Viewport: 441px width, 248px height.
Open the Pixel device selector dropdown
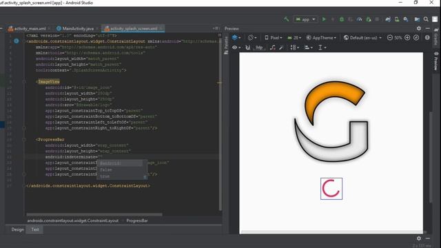[273, 37]
